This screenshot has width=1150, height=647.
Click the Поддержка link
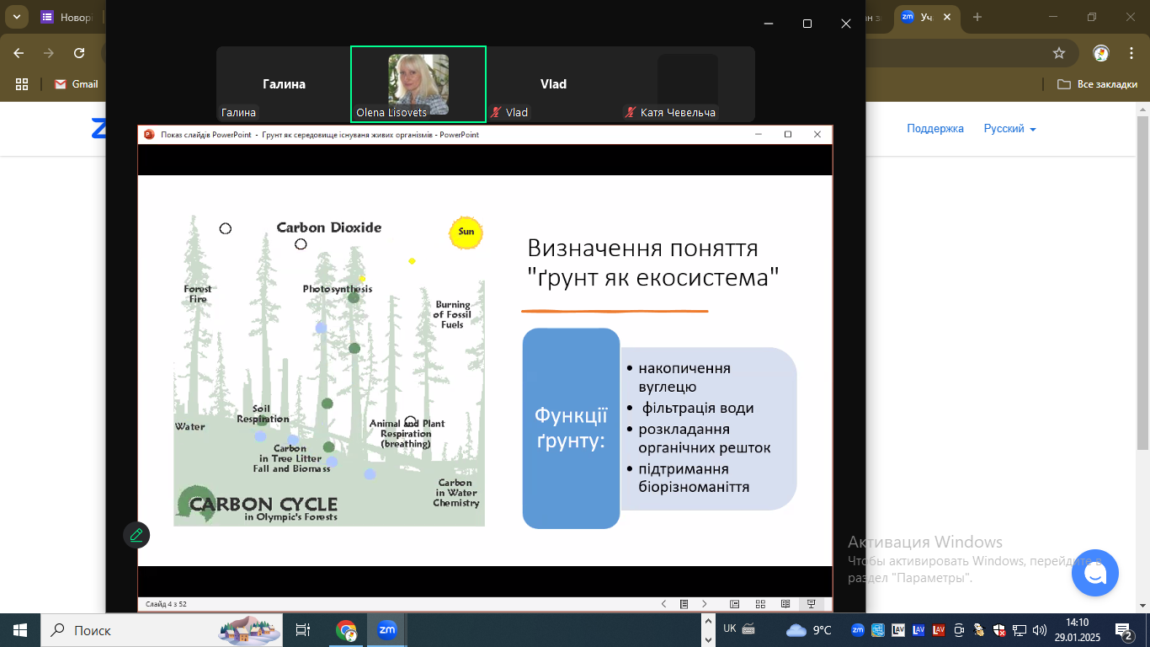coord(934,129)
